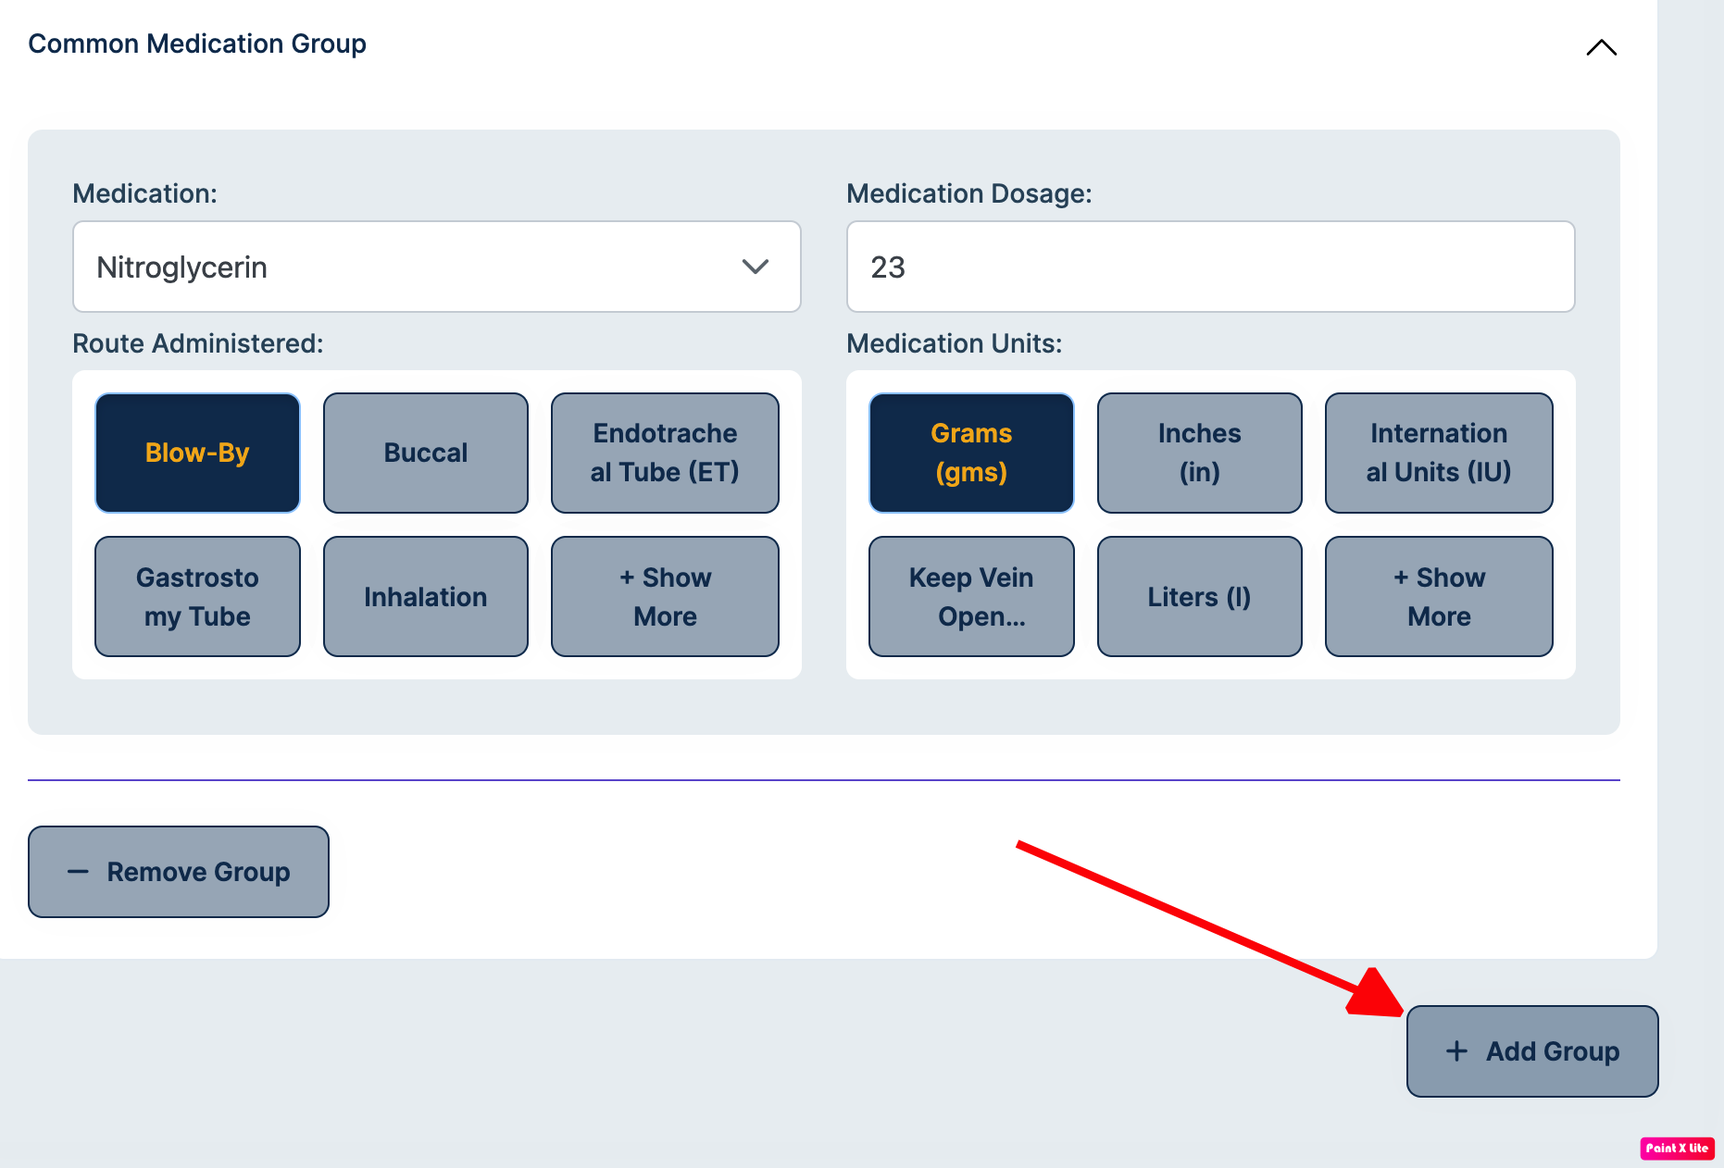Click the Medication Dosage input field
Viewport: 1724px width, 1168px height.
tap(1209, 267)
